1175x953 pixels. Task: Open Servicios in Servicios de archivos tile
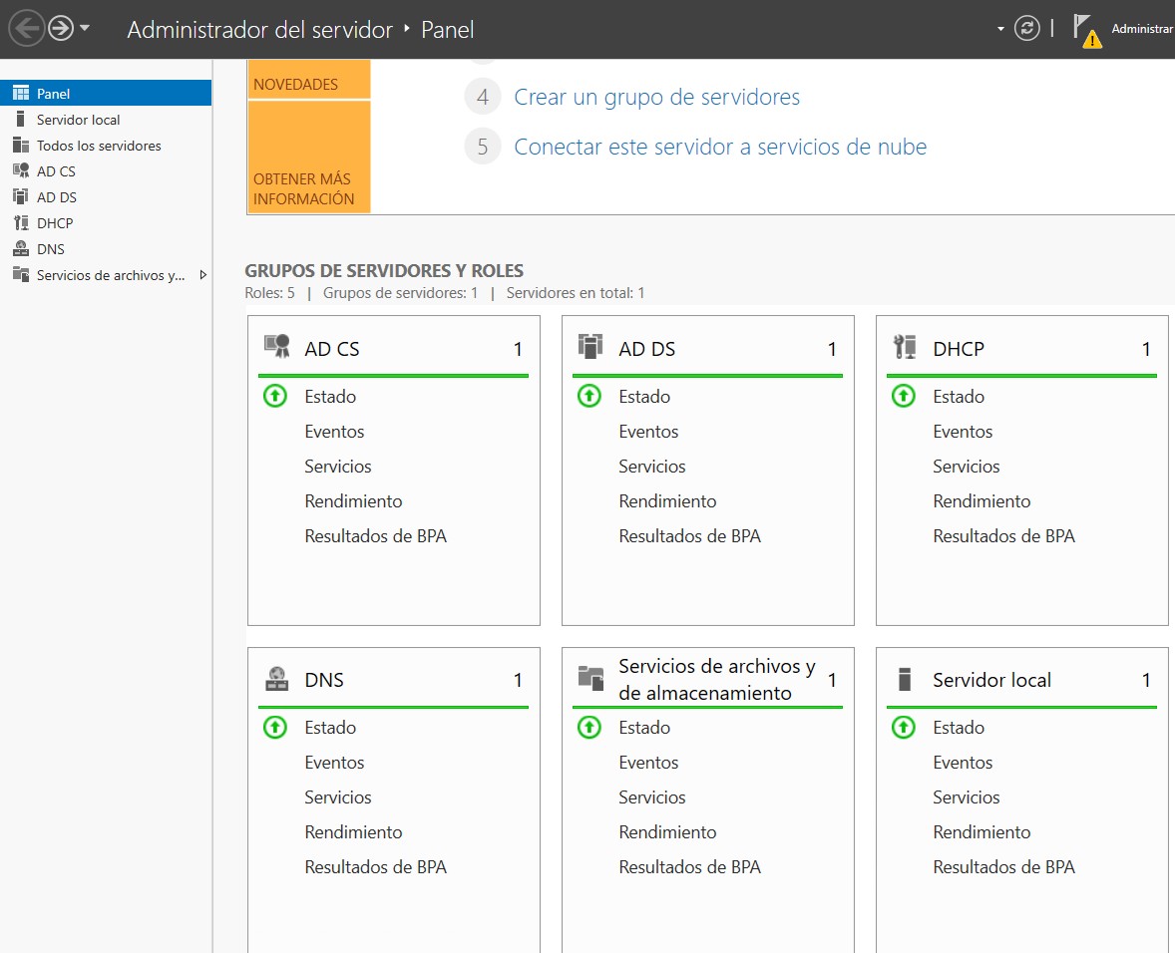coord(652,797)
